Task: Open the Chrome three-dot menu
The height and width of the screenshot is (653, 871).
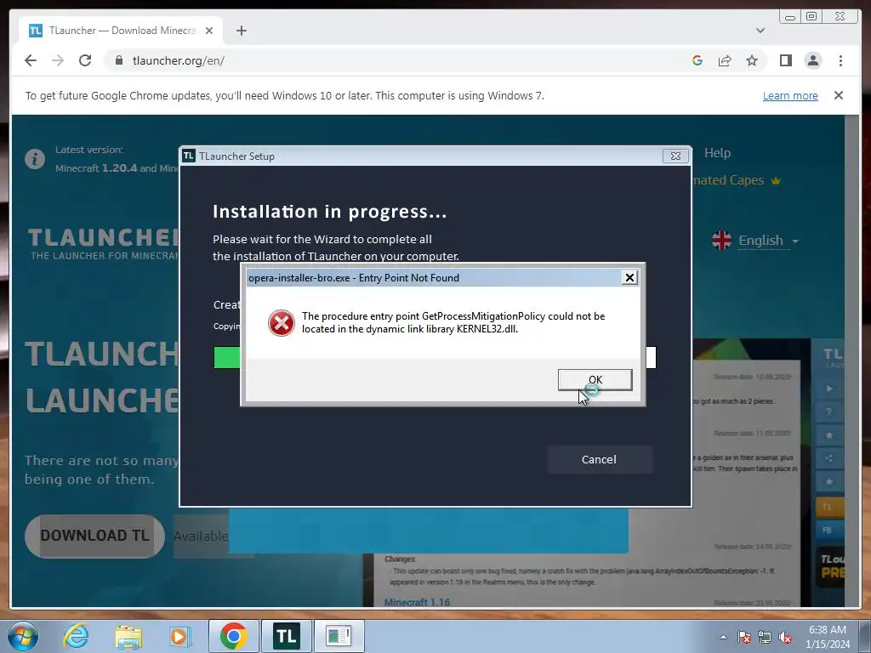Action: (x=840, y=60)
